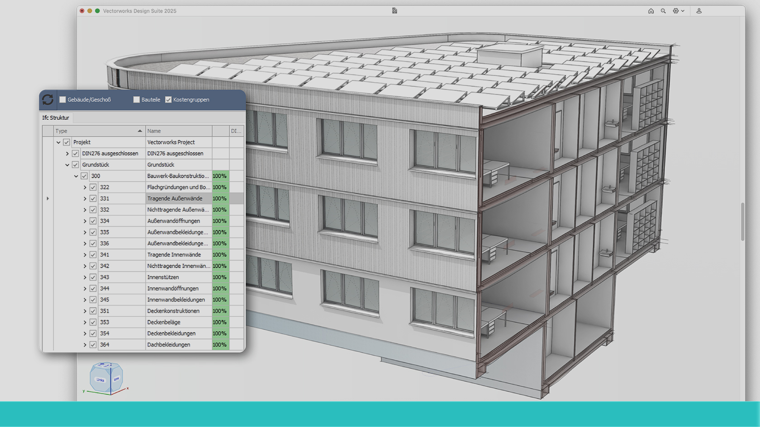This screenshot has height=427, width=760.
Task: Click the row marker arrow beside 331
Action: (x=47, y=198)
